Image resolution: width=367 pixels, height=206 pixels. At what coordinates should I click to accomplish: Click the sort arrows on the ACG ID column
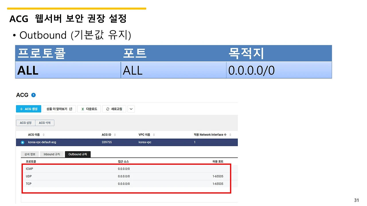[115, 134]
